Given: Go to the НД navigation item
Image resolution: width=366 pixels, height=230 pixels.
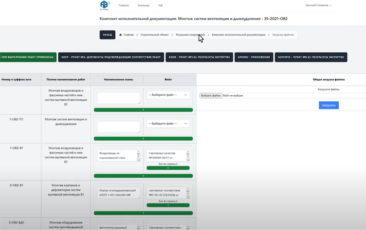Looking at the screenshot, I should 160,6.
